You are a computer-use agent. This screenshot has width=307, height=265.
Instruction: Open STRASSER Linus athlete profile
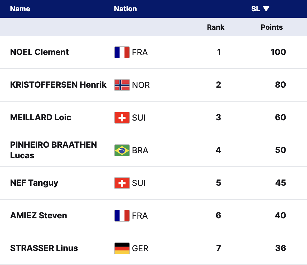(x=44, y=248)
